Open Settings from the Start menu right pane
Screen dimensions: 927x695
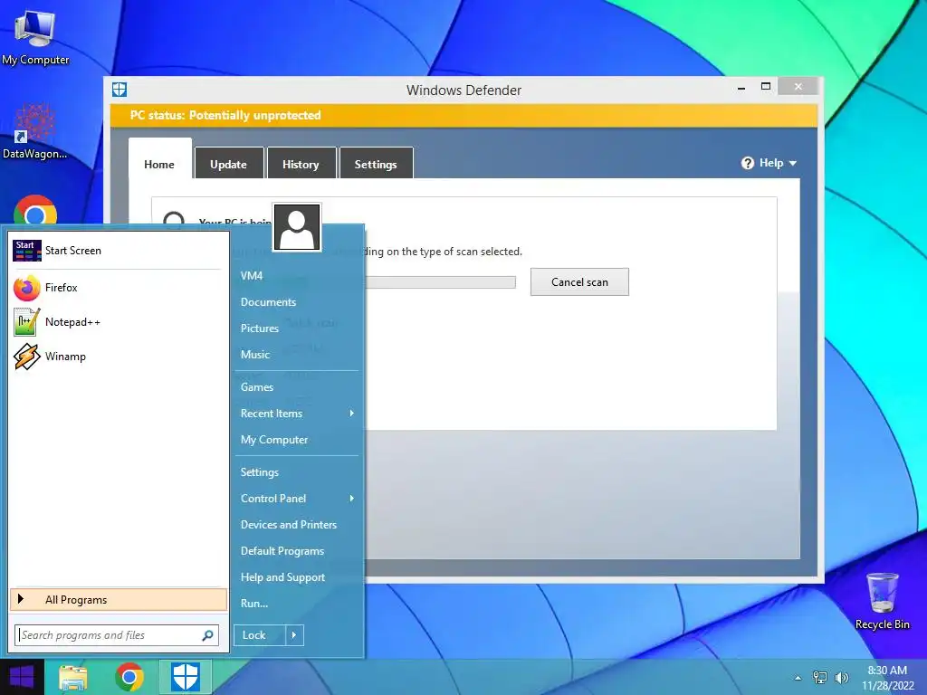(297, 472)
